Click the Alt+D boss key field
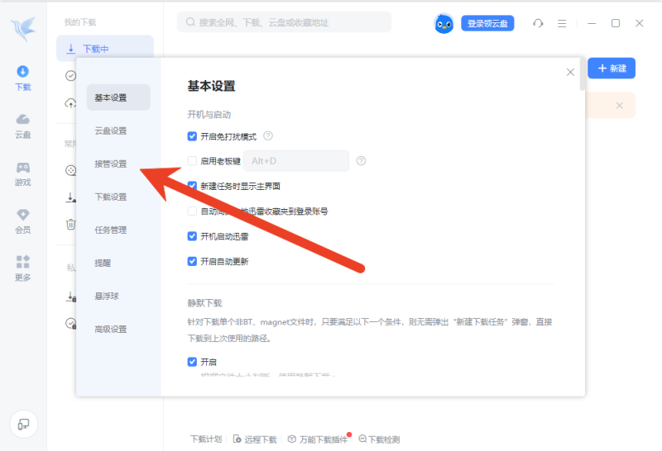Image resolution: width=662 pixels, height=451 pixels. click(296, 160)
